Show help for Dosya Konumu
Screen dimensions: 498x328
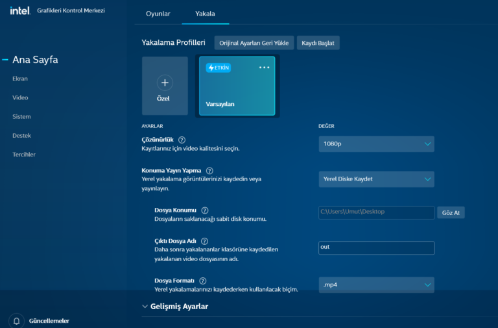pyautogui.click(x=205, y=210)
